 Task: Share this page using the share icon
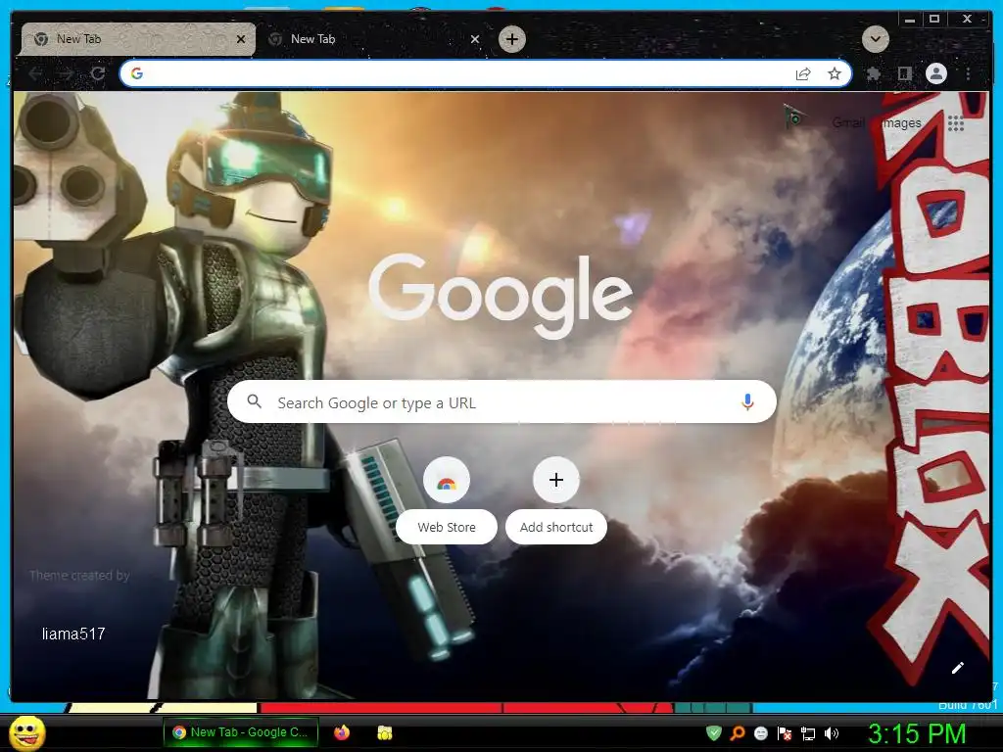tap(803, 74)
